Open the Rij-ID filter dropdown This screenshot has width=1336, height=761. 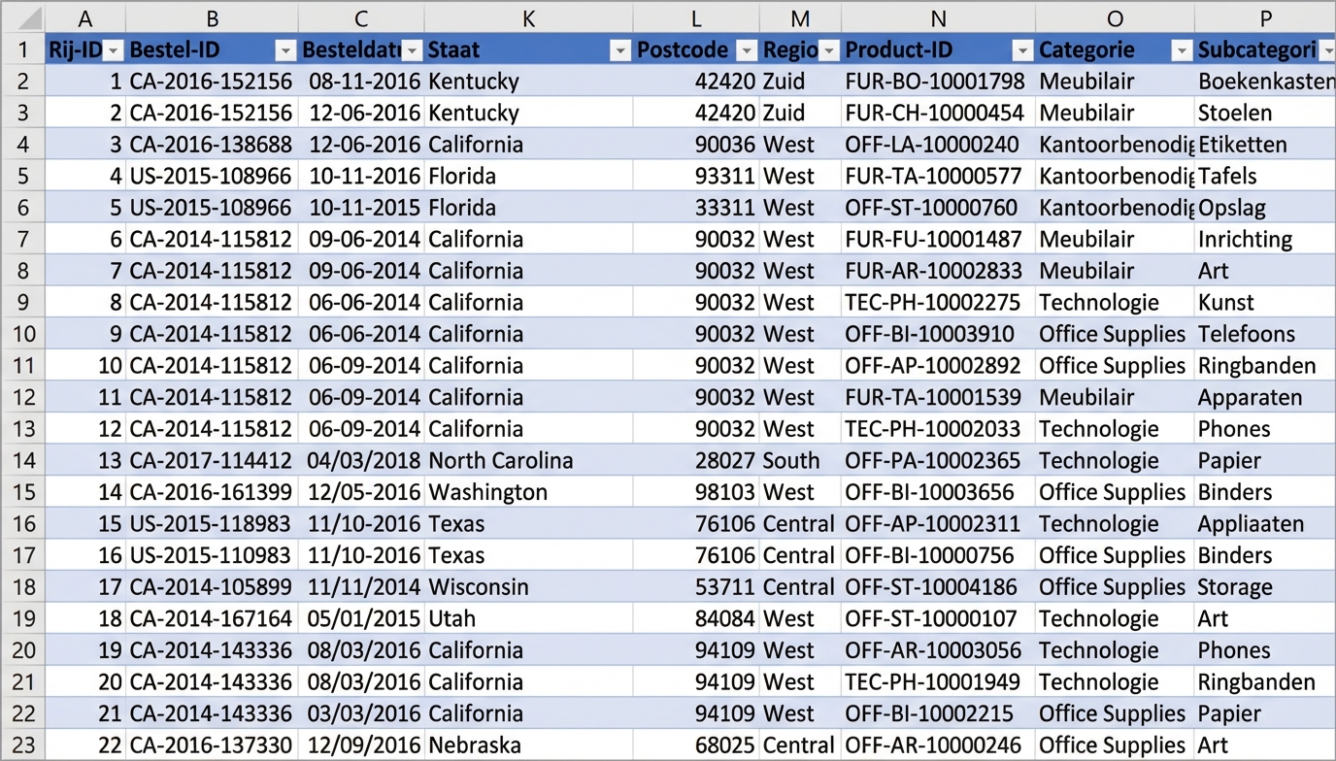click(113, 50)
